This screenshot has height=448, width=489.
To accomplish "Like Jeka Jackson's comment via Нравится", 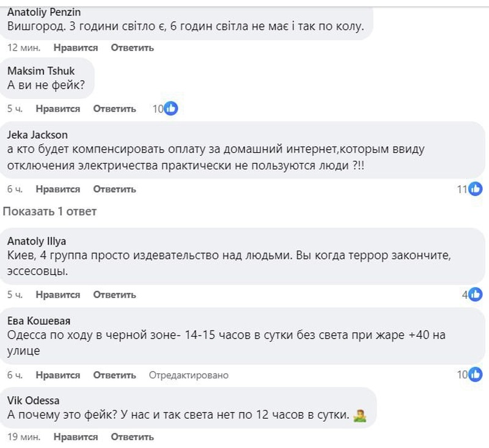I will point(57,189).
